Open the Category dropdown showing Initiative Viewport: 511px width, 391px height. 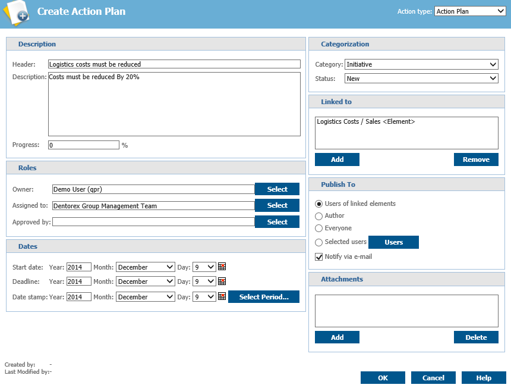(x=421, y=64)
